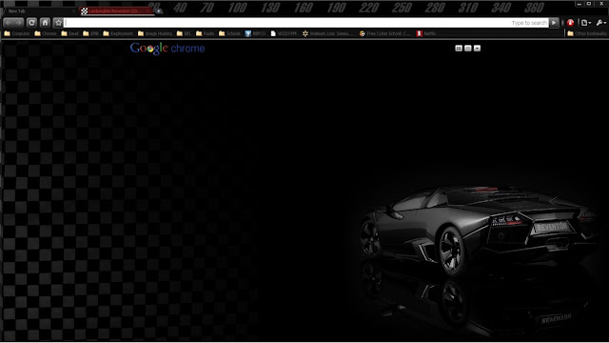Screen dimensions: 609x343
Task: Switch new tab page to list view
Action: (x=468, y=49)
